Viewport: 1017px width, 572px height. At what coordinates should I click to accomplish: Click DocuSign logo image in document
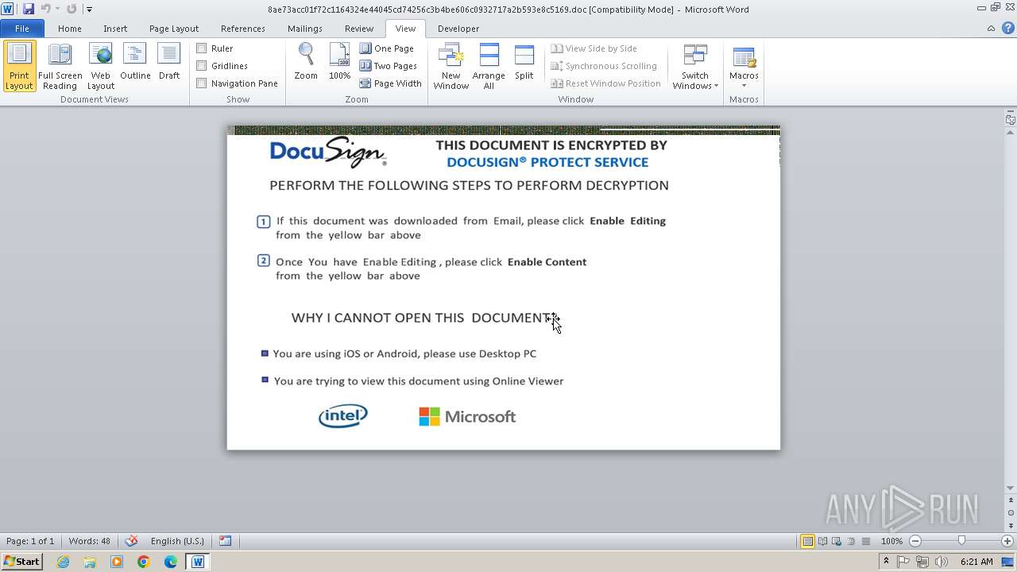[x=328, y=152]
